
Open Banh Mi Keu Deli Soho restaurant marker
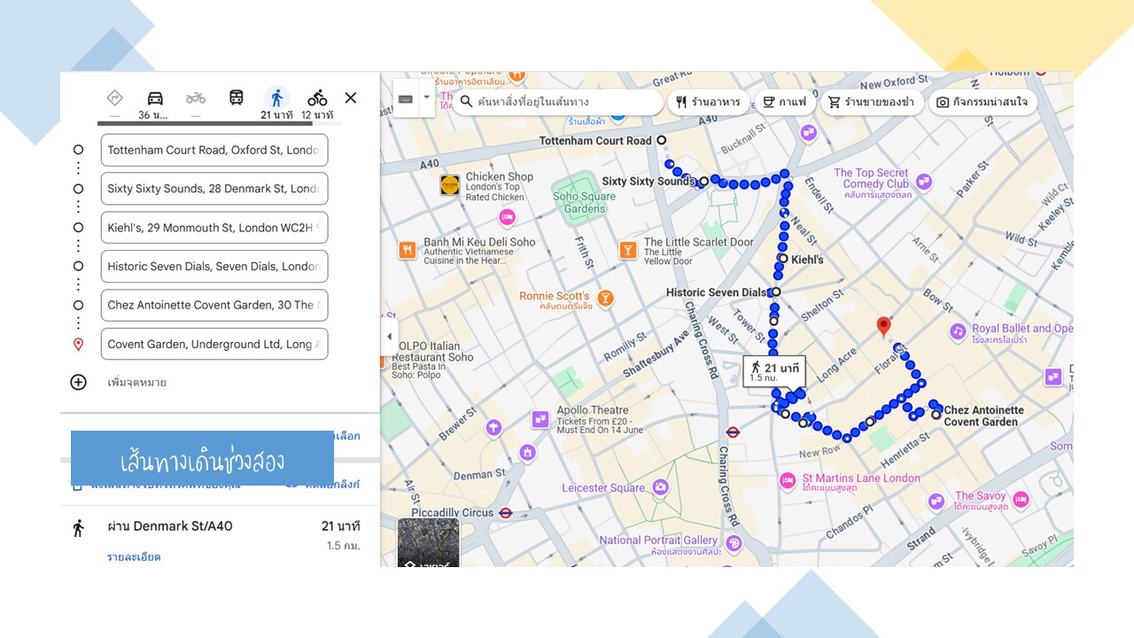tap(408, 250)
